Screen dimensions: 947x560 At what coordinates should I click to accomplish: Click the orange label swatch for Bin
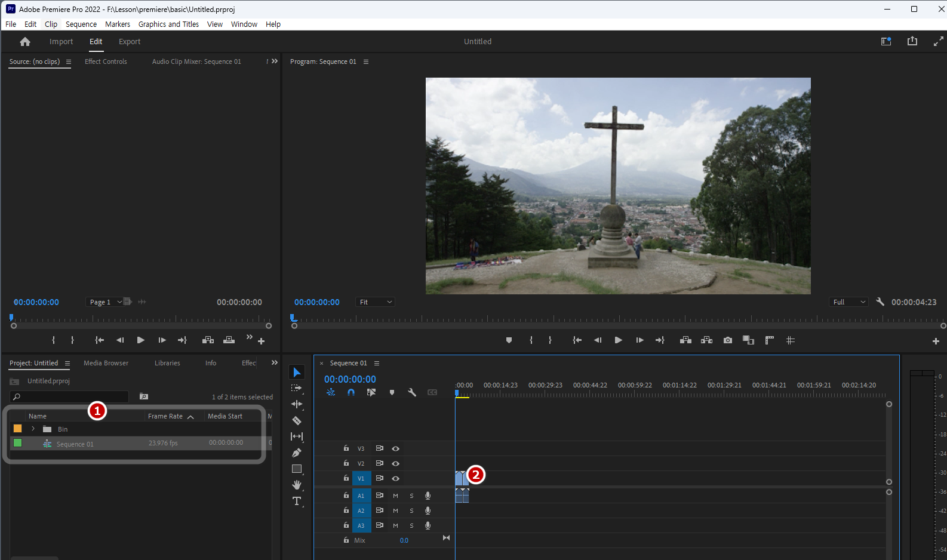click(18, 429)
